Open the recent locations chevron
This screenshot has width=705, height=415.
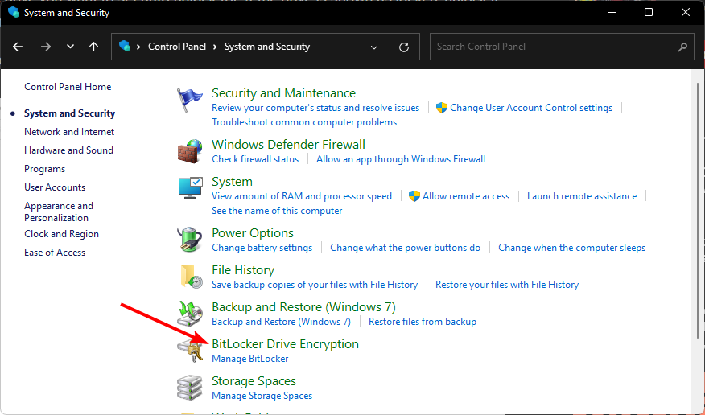(70, 47)
